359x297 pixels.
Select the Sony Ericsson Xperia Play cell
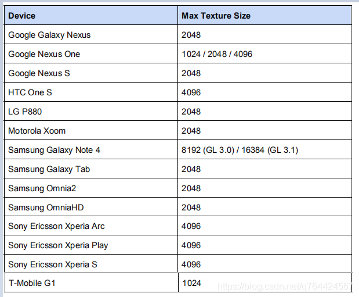pos(58,245)
